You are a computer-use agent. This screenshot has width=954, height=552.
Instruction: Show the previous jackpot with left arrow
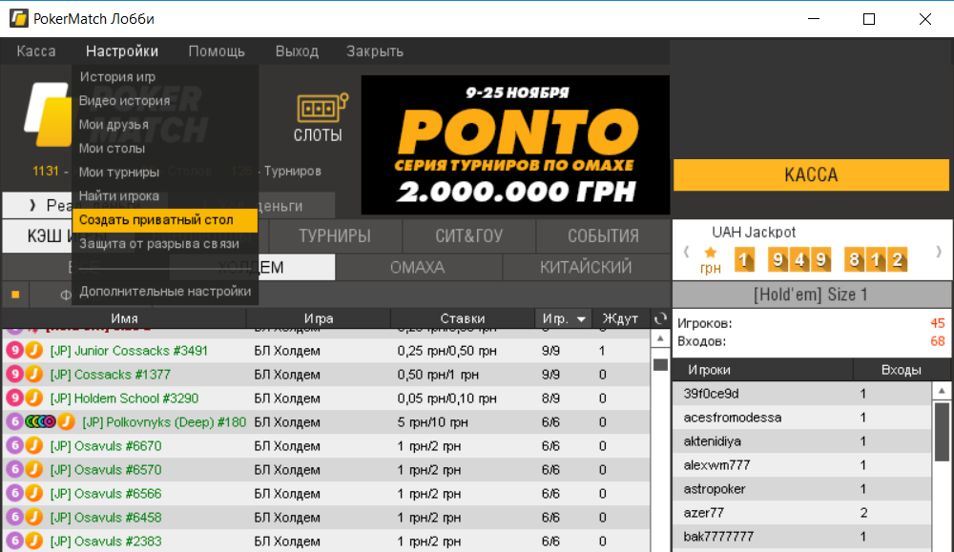point(686,252)
